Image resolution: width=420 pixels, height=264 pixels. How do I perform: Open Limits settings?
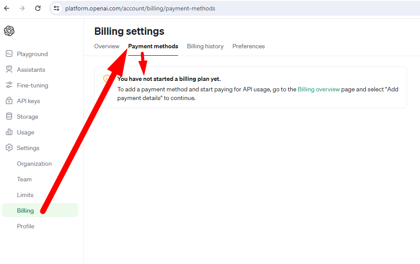tap(25, 195)
